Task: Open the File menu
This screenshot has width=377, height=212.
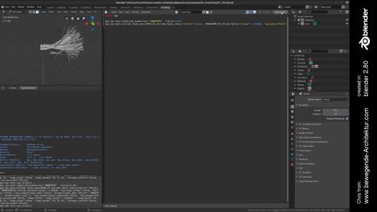Action: point(7,7)
